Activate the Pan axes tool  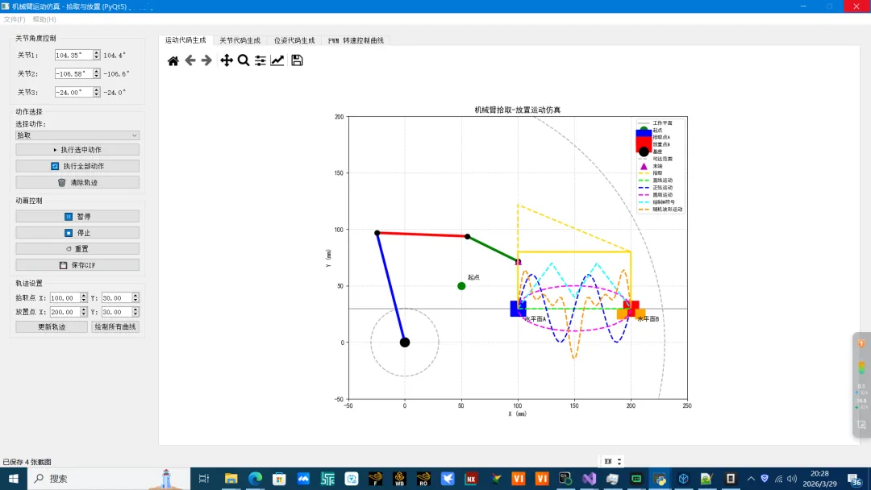[x=227, y=60]
